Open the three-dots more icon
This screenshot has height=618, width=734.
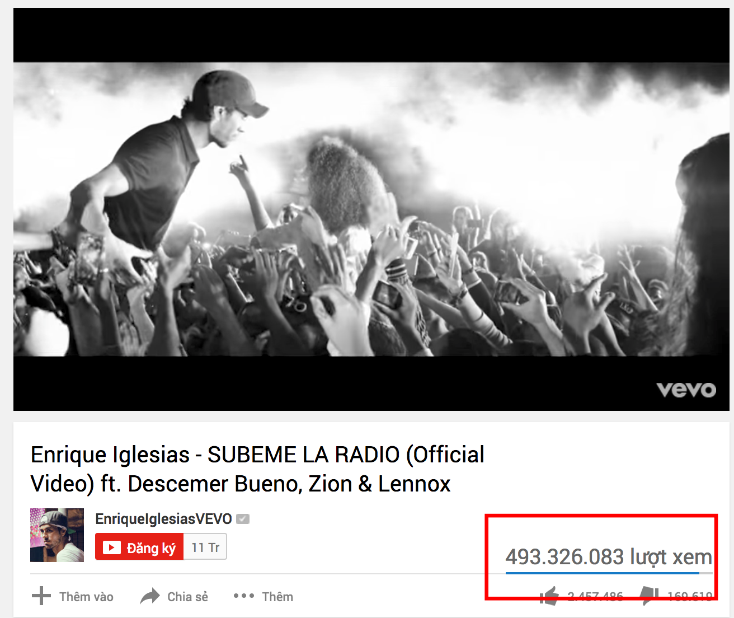244,596
